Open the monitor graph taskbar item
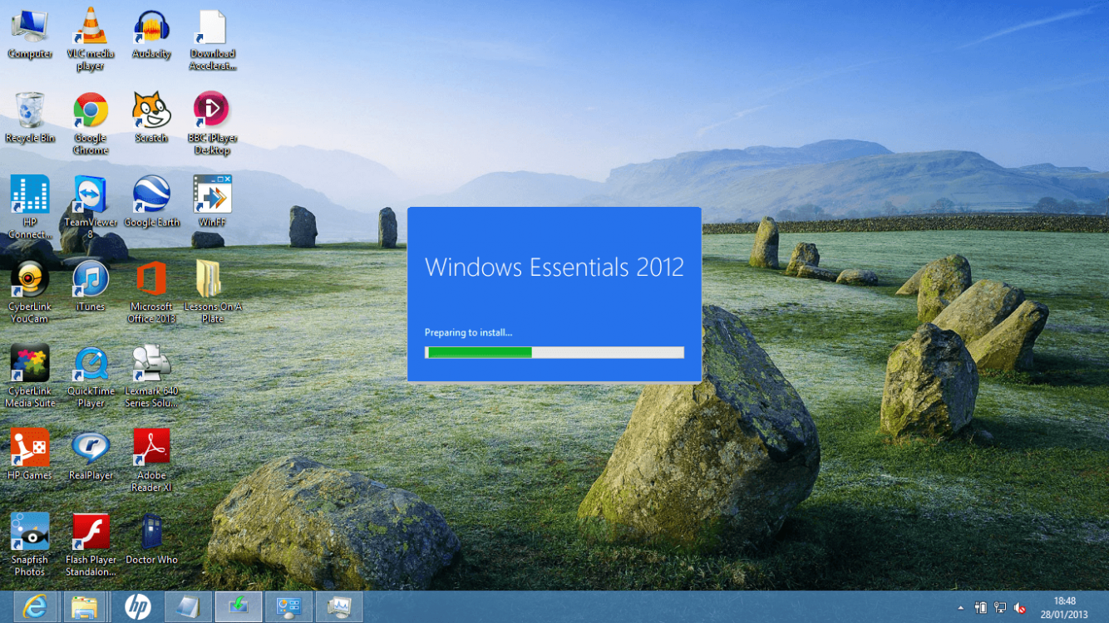Image resolution: width=1109 pixels, height=623 pixels. tap(339, 607)
